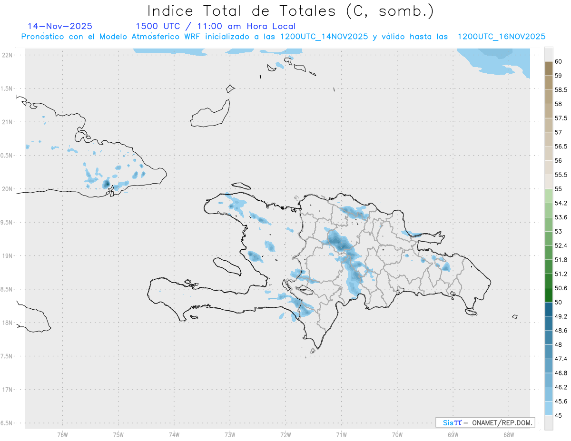This screenshot has width=571, height=441.
Task: Click the "20N" latitude axis label
Action: 7,189
